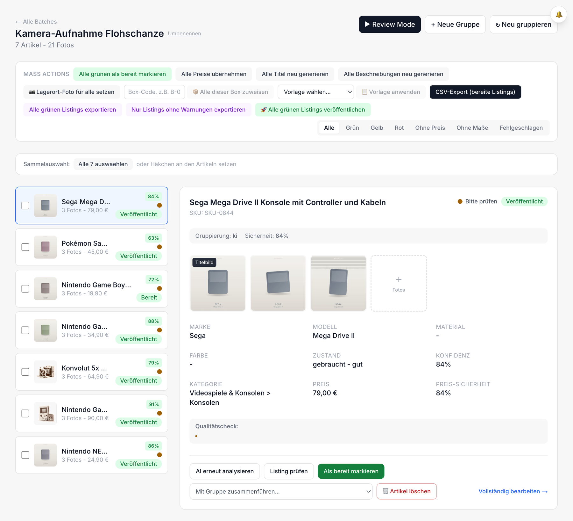Click the Neu gruppieren button
Screen dimensions: 573x521
(x=524, y=25)
